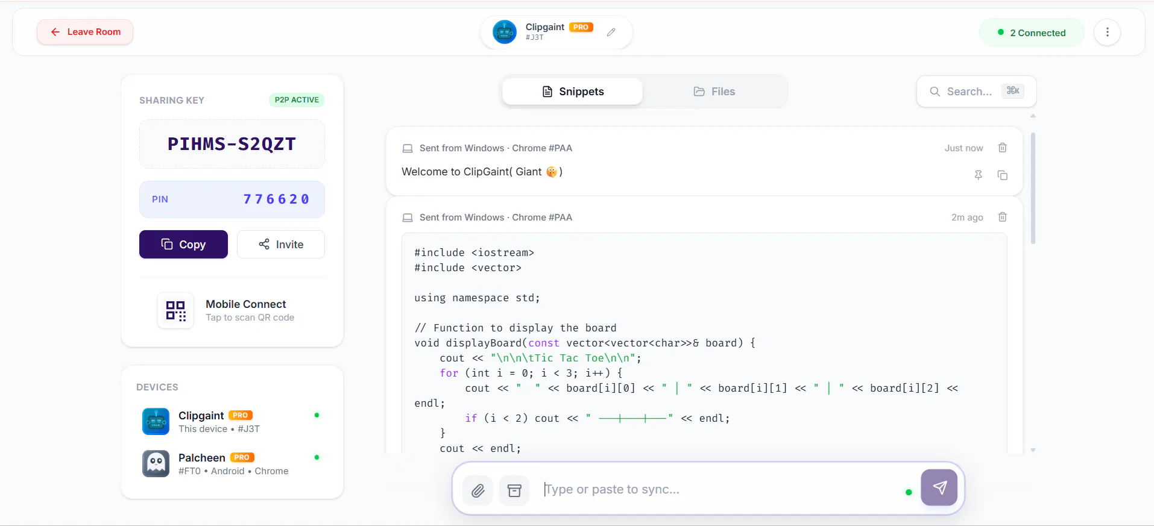Screen dimensions: 1154x526
Task: Click the PRO badge in the header
Action: pos(581,27)
